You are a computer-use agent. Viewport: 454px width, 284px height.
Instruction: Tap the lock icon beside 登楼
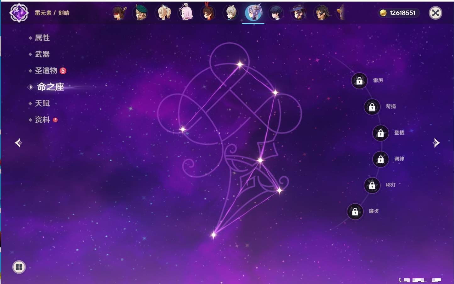tap(381, 133)
